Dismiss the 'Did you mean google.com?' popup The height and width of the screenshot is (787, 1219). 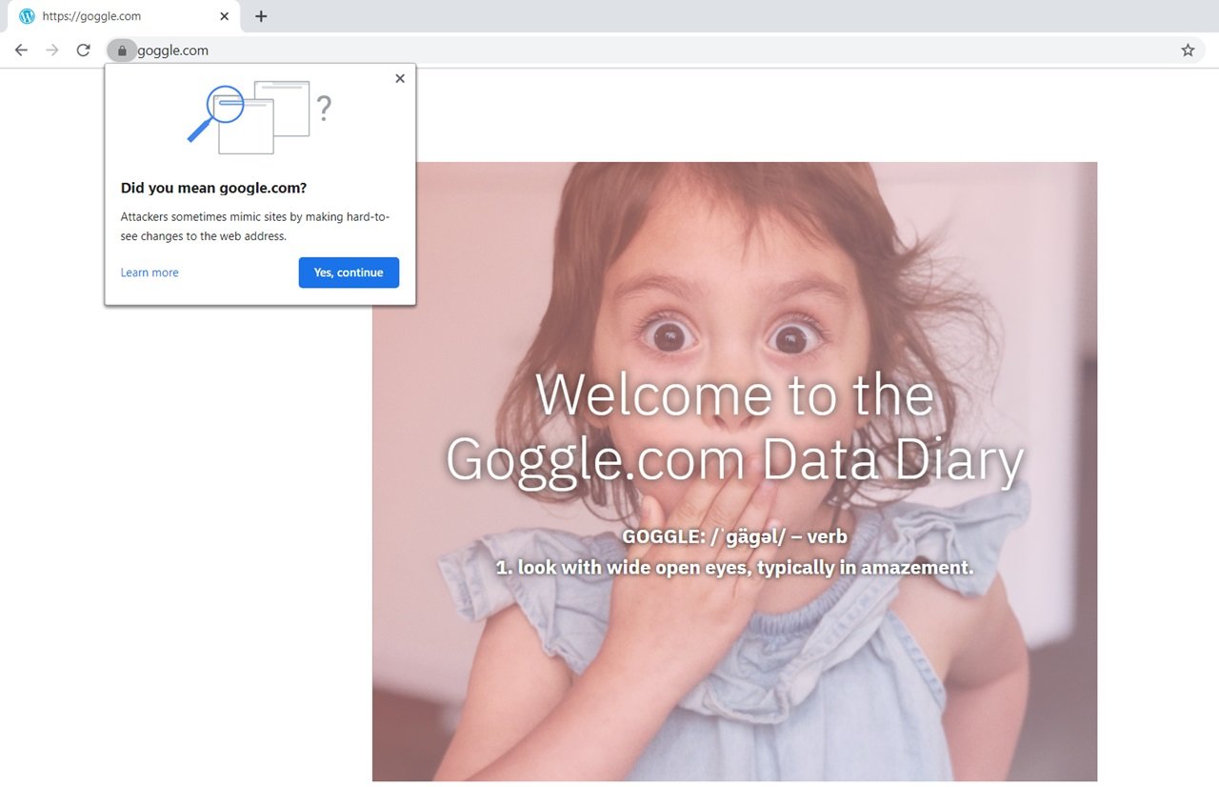(x=400, y=78)
